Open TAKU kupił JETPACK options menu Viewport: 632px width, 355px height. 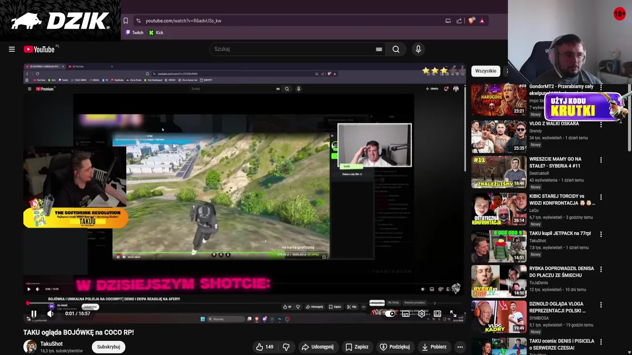pos(601,235)
